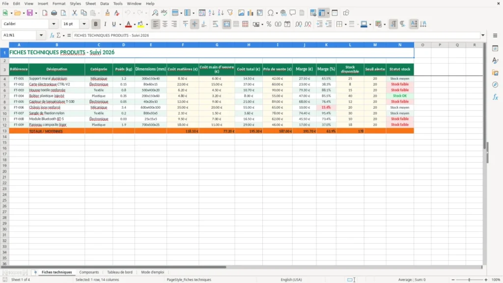Viewport: 503px width, 283px height.
Task: Switch to Tableau de bord tab
Action: [120, 272]
